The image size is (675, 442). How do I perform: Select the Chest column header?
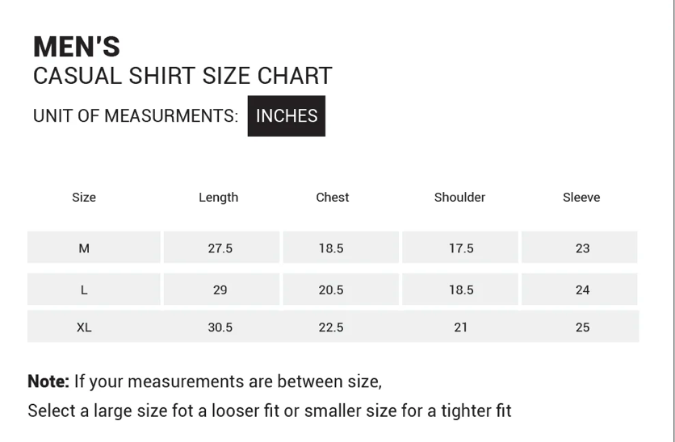click(333, 198)
